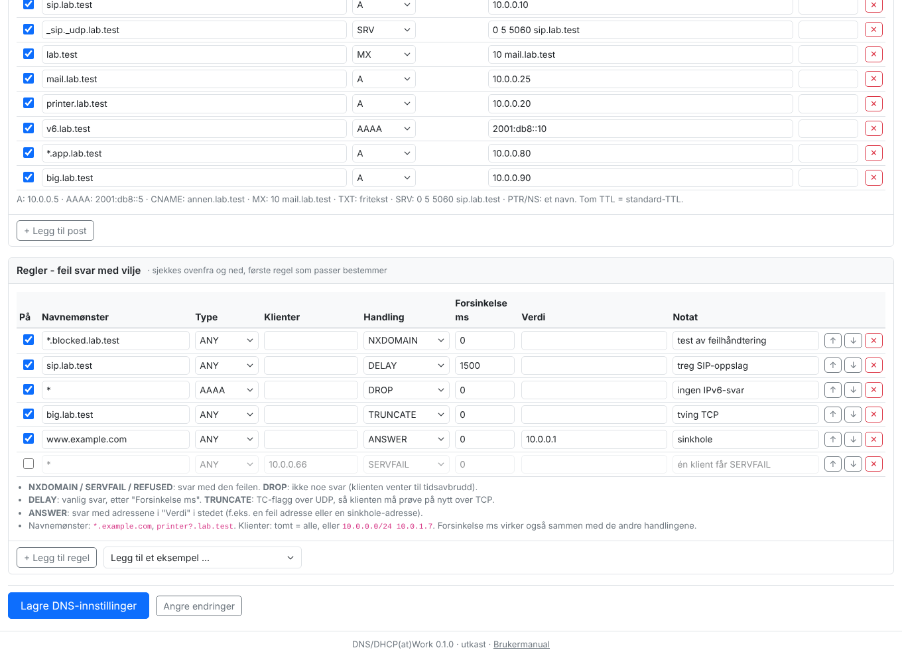Remove the printer.lab.test record
This screenshot has height=650, width=902.
coord(873,103)
